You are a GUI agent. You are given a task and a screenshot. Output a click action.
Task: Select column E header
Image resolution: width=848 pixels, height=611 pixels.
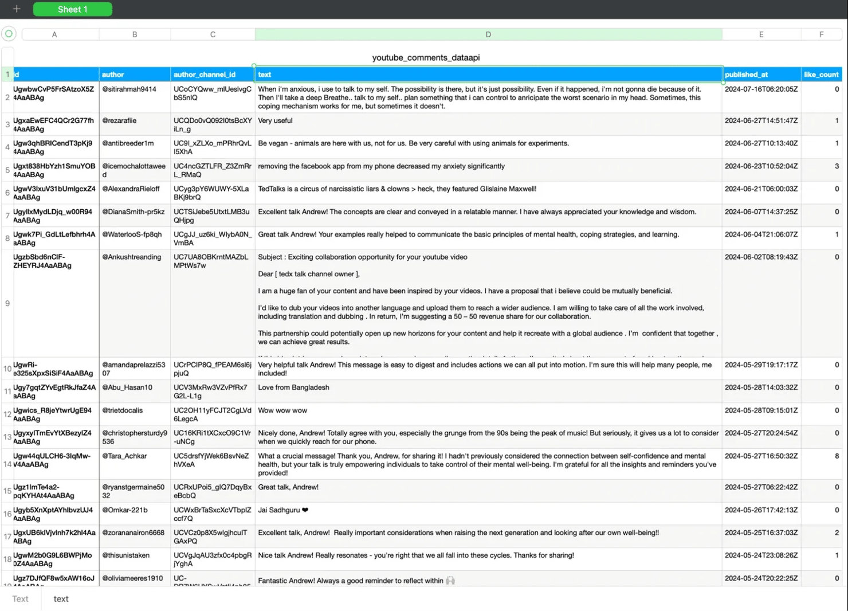761,34
